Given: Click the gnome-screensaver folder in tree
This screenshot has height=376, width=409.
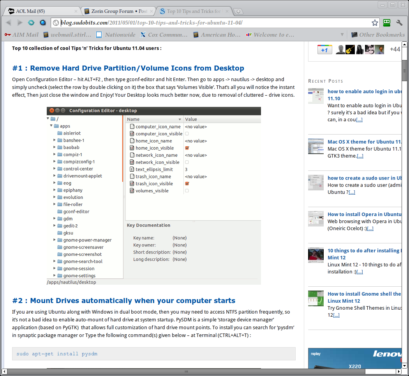Looking at the screenshot, I should [x=80, y=247].
